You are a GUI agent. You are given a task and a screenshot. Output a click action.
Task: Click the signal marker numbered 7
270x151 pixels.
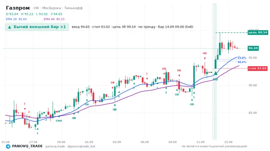tap(134, 88)
